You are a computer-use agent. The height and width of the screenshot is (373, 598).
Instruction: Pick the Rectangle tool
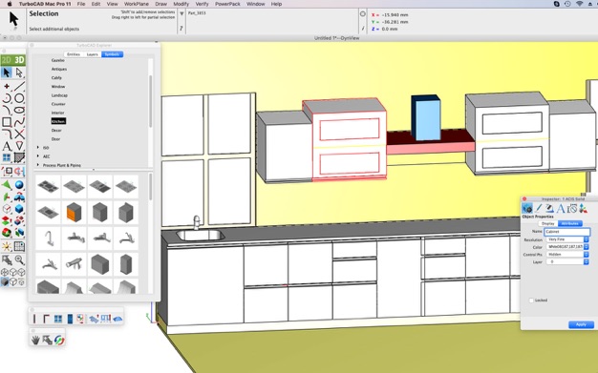pyautogui.click(x=7, y=122)
